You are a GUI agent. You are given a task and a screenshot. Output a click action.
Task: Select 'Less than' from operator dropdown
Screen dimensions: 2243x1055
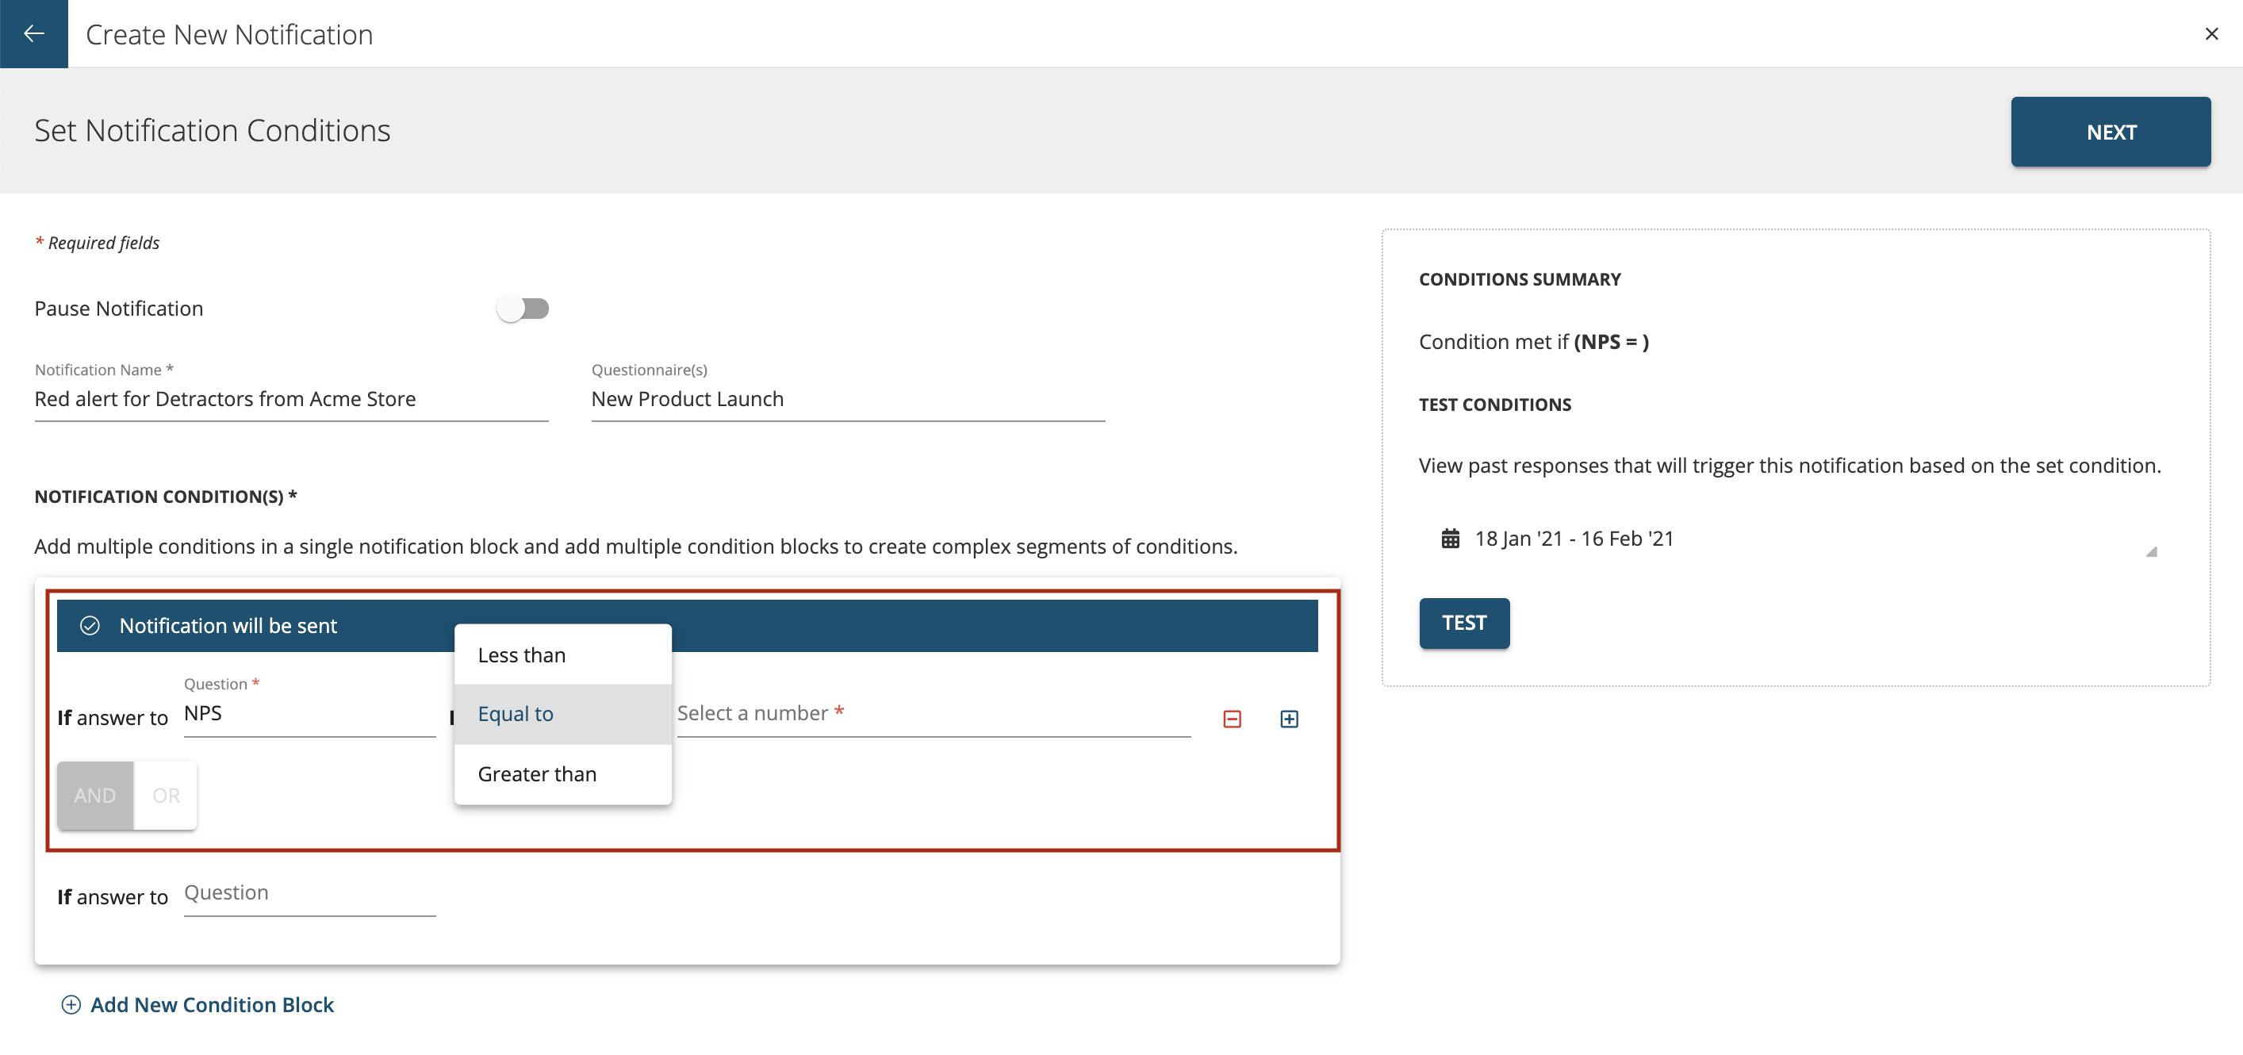[x=522, y=654]
